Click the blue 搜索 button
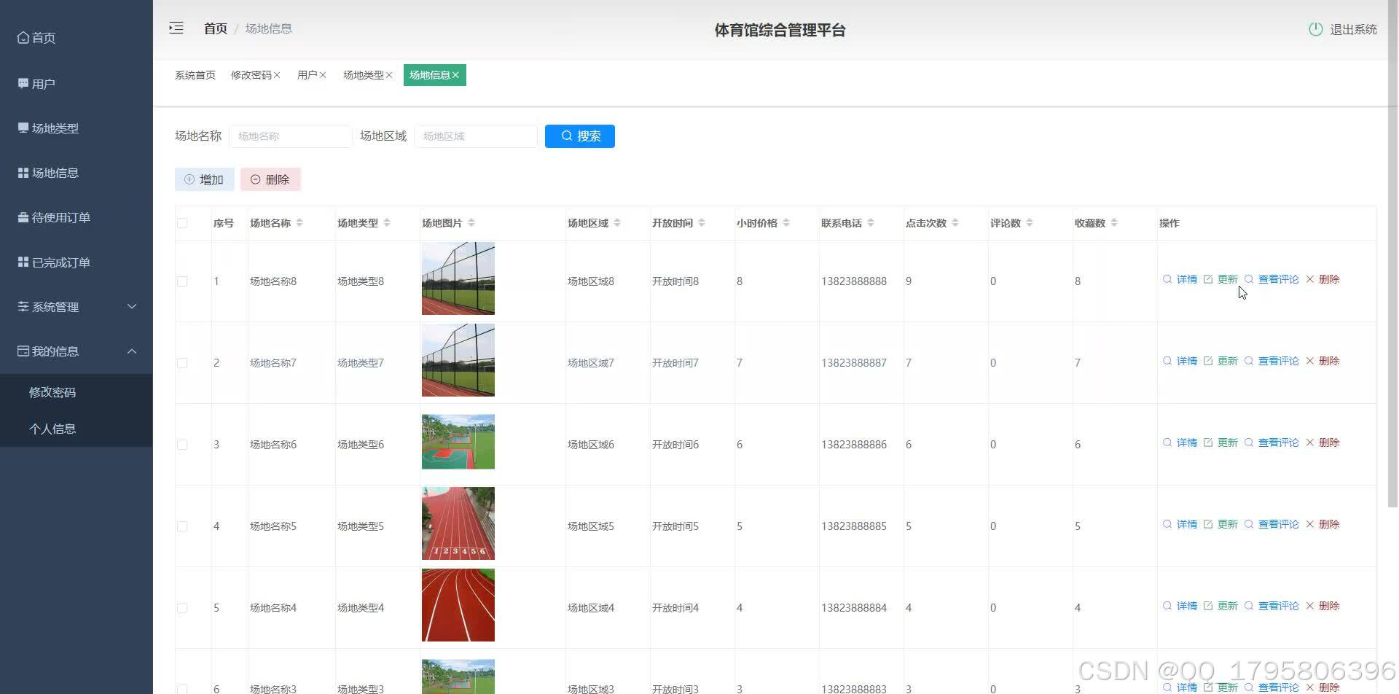Image resolution: width=1399 pixels, height=694 pixels. [580, 136]
